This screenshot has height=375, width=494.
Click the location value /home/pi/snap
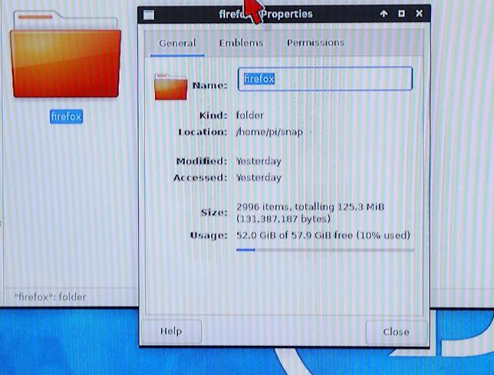click(270, 131)
